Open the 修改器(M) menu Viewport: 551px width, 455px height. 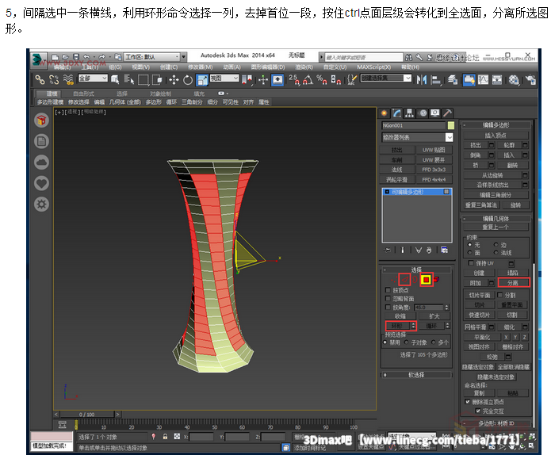click(x=201, y=67)
